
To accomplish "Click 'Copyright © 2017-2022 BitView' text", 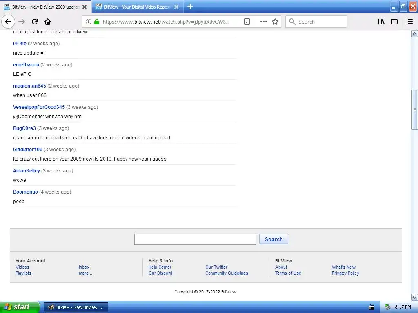I will [205, 292].
